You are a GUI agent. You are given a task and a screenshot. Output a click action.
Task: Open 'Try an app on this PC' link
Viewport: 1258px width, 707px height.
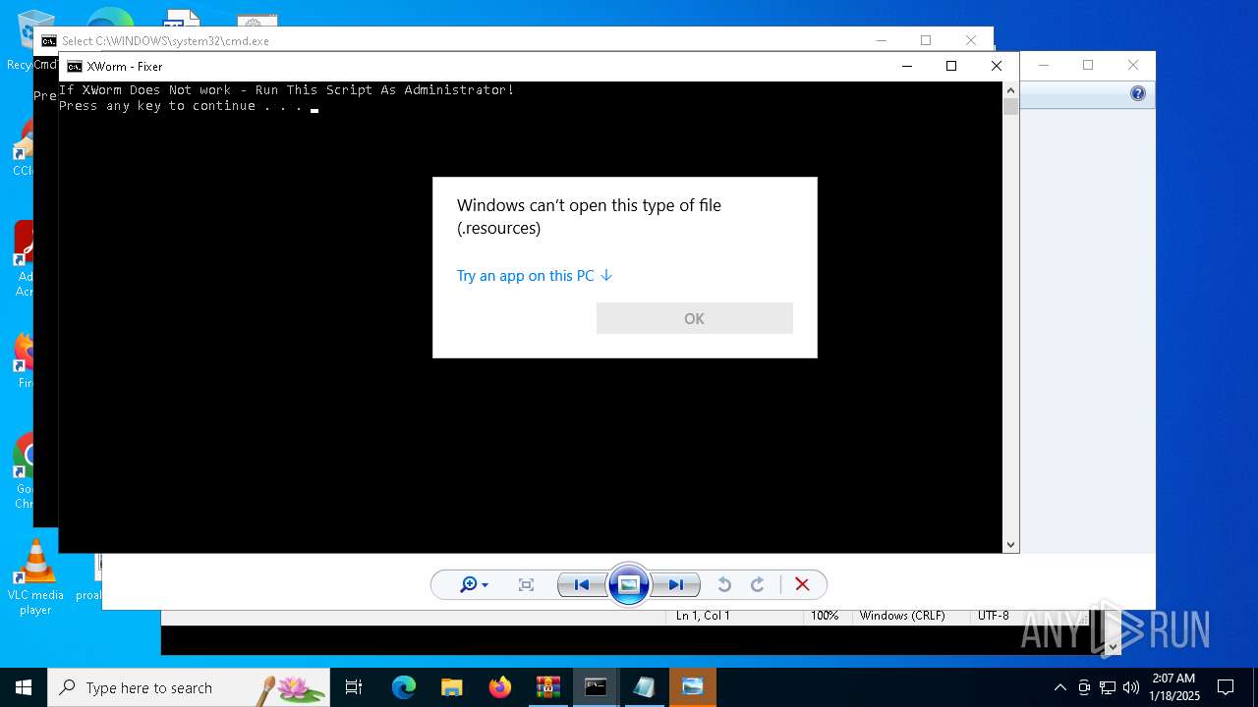click(535, 276)
